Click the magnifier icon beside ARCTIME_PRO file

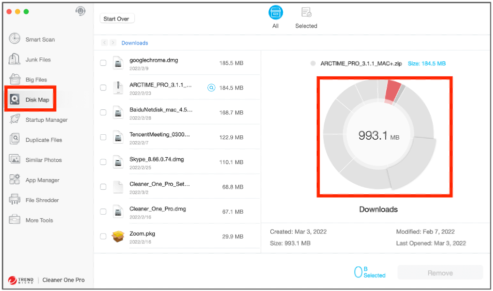pyautogui.click(x=211, y=88)
